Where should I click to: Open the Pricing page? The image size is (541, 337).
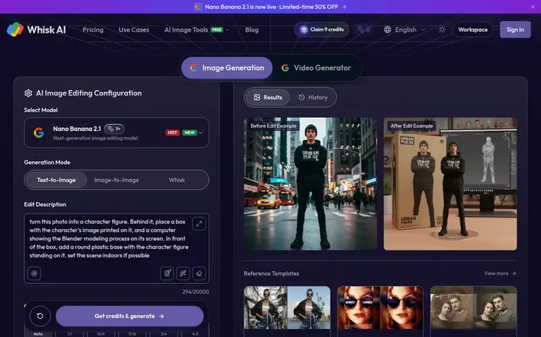[x=93, y=29]
